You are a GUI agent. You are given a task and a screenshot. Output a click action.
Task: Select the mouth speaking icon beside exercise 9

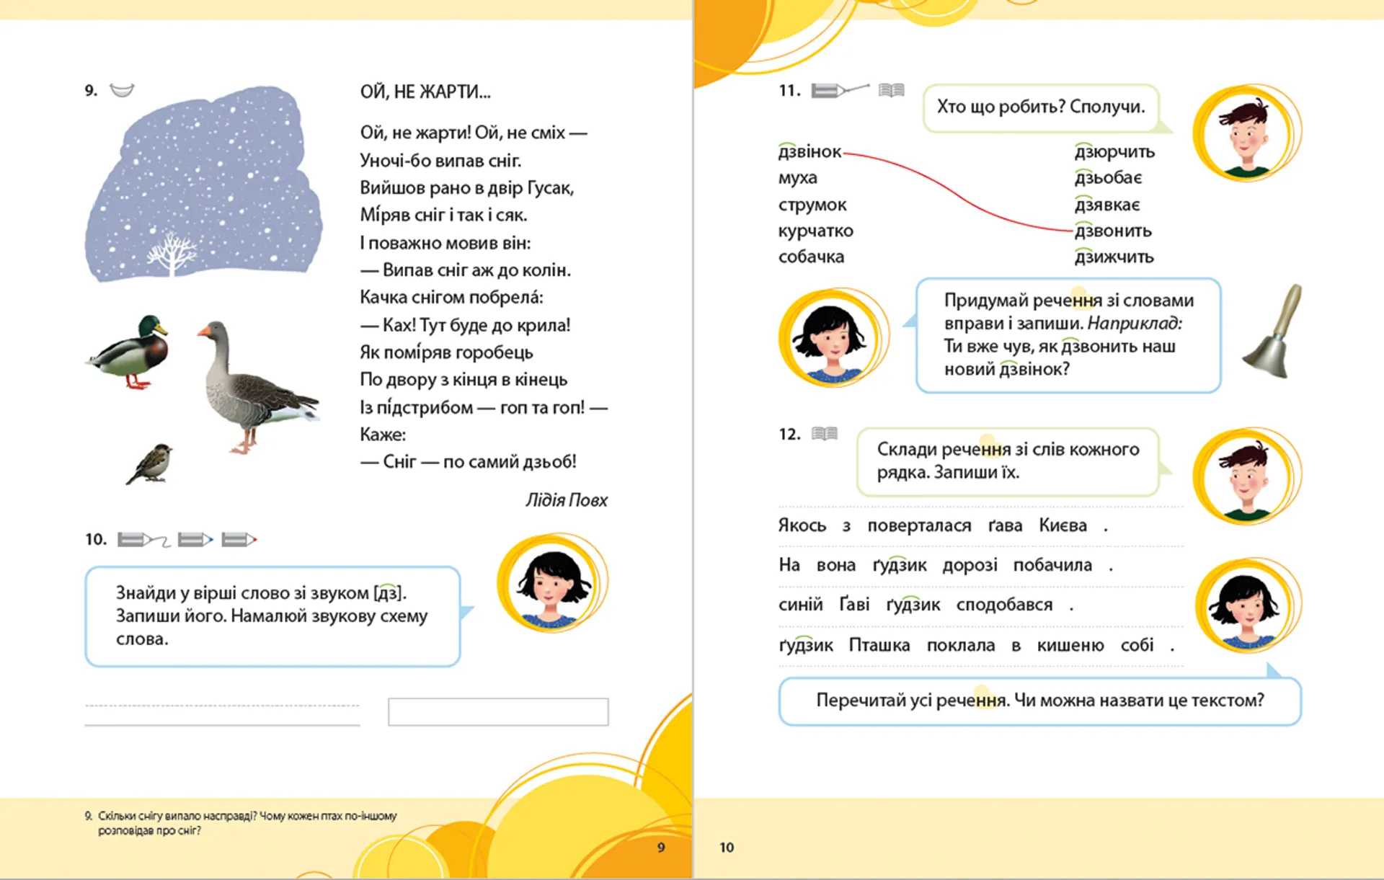tap(122, 91)
